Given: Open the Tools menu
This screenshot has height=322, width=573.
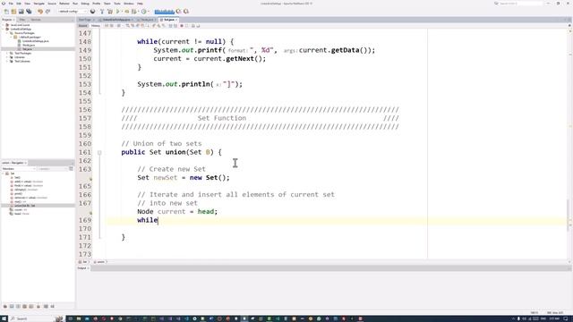Looking at the screenshot, I should pos(117,4).
